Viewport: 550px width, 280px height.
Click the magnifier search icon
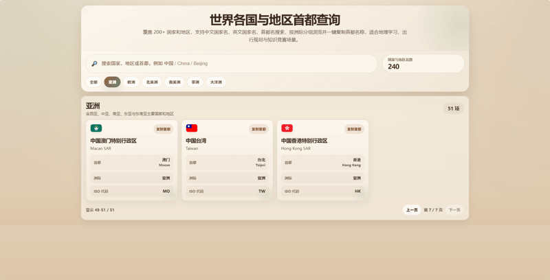point(94,64)
